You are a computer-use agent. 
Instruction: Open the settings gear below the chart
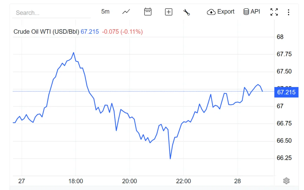[286, 181]
